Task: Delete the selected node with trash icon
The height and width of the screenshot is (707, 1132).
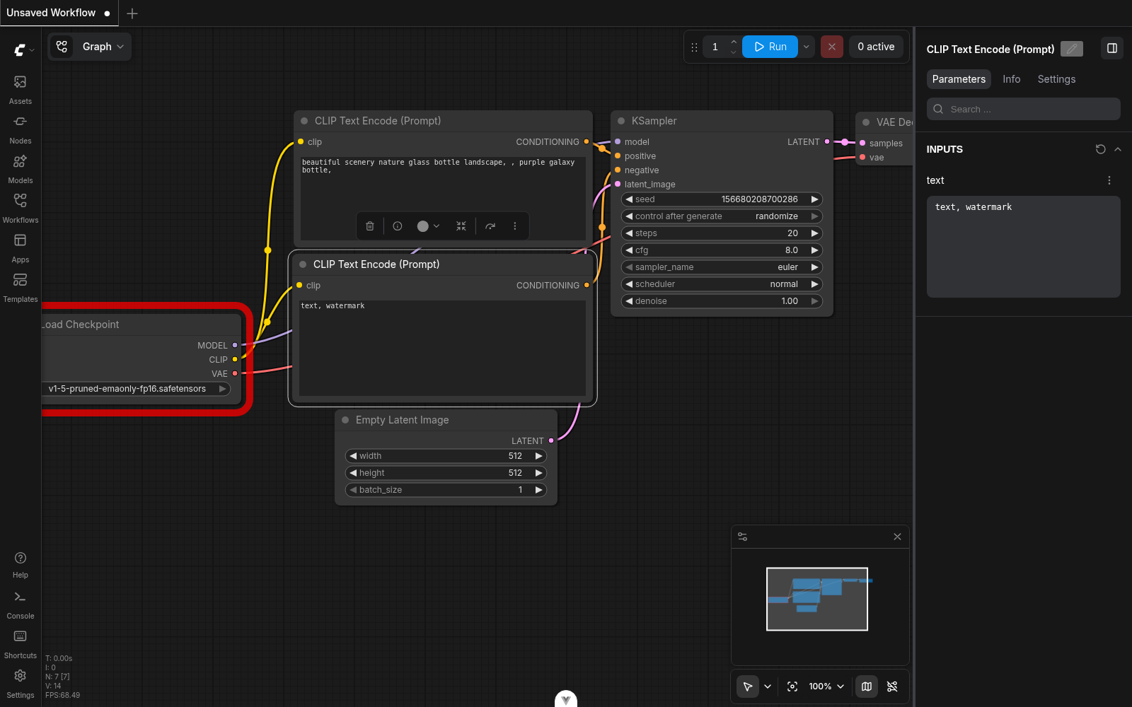Action: [370, 226]
